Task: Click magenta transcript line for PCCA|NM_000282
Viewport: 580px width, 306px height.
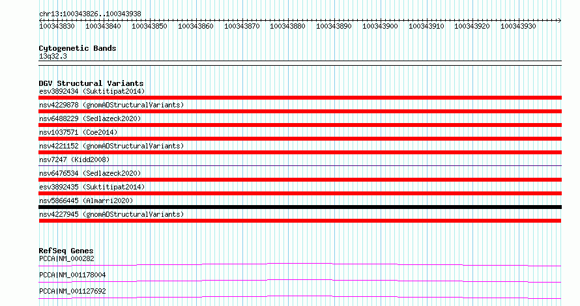Action: pyautogui.click(x=300, y=264)
